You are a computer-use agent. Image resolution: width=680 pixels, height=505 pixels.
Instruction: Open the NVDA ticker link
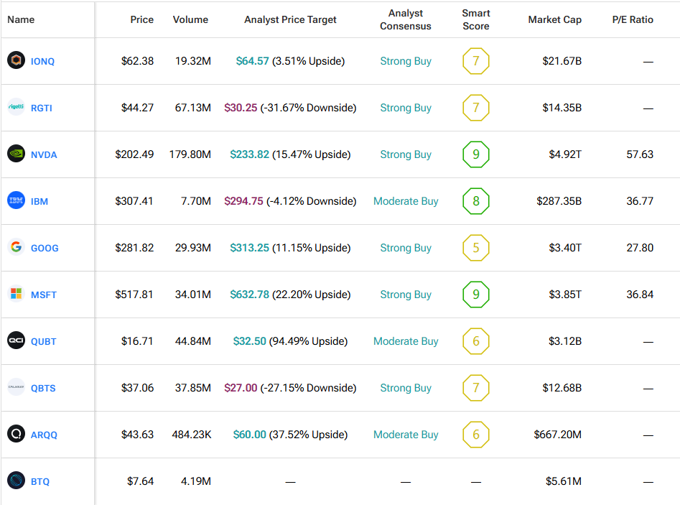coord(44,154)
